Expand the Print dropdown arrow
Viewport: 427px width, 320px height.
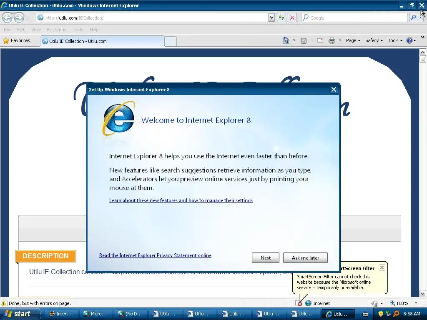pyautogui.click(x=340, y=40)
